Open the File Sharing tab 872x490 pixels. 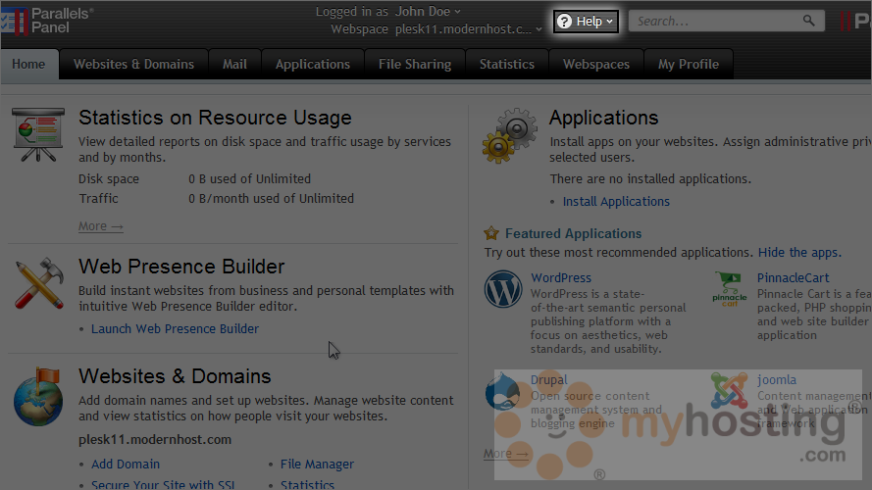click(x=415, y=65)
